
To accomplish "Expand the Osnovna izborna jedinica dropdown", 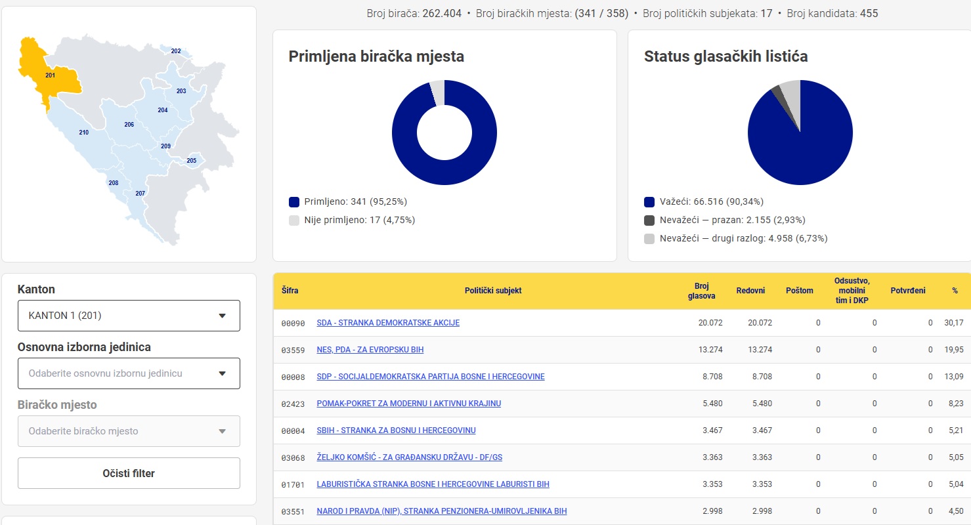I will click(x=129, y=373).
